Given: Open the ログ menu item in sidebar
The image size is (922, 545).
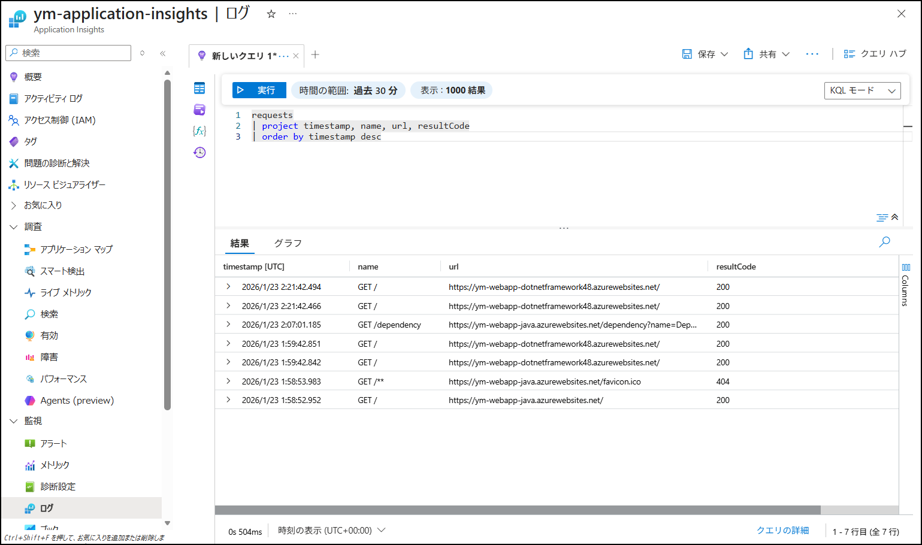Looking at the screenshot, I should pos(81,508).
